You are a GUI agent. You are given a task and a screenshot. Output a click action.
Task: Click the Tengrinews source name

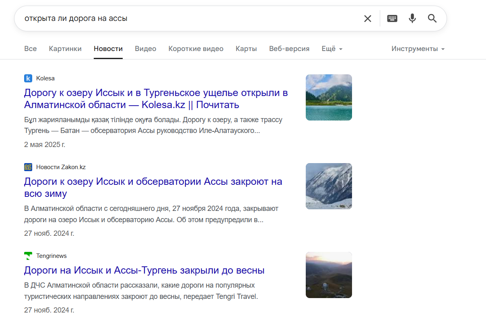coord(51,256)
